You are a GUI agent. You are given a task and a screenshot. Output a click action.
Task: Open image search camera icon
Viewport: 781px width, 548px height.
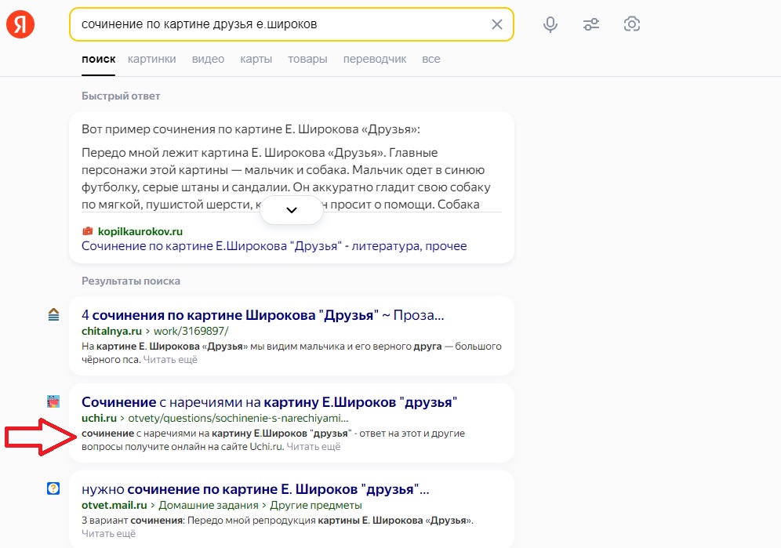[x=632, y=24]
